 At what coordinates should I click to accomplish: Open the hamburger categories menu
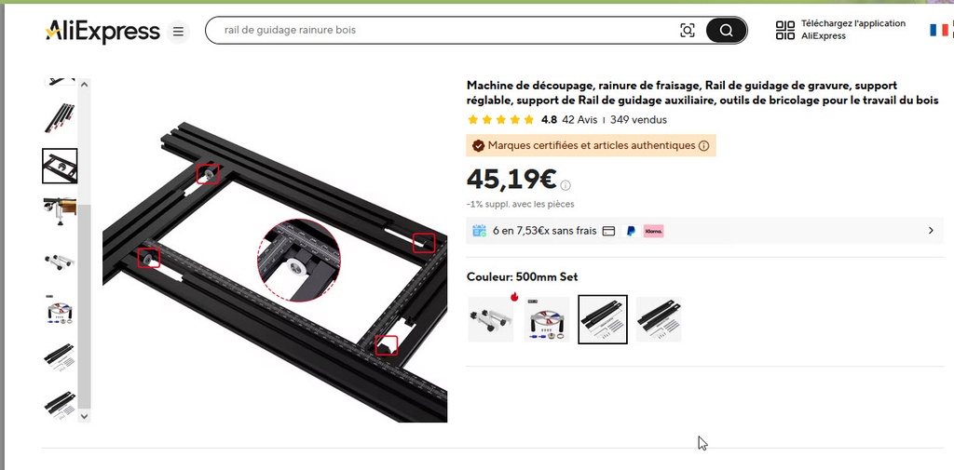178,32
